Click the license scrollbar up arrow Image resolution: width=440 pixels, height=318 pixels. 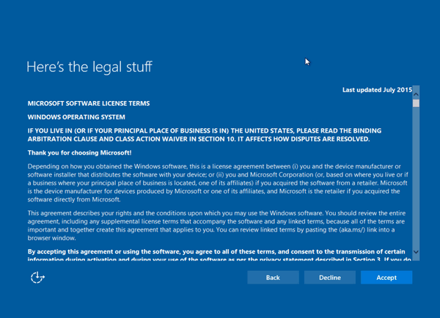point(416,95)
